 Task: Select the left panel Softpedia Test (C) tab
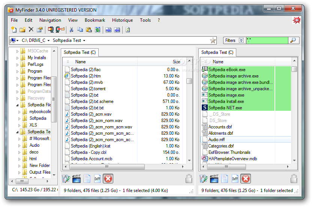pos(79,52)
